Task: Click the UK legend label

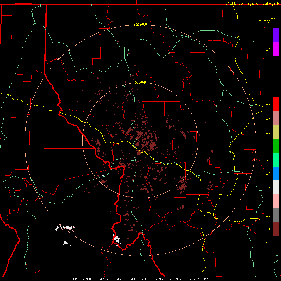Action: (268, 49)
